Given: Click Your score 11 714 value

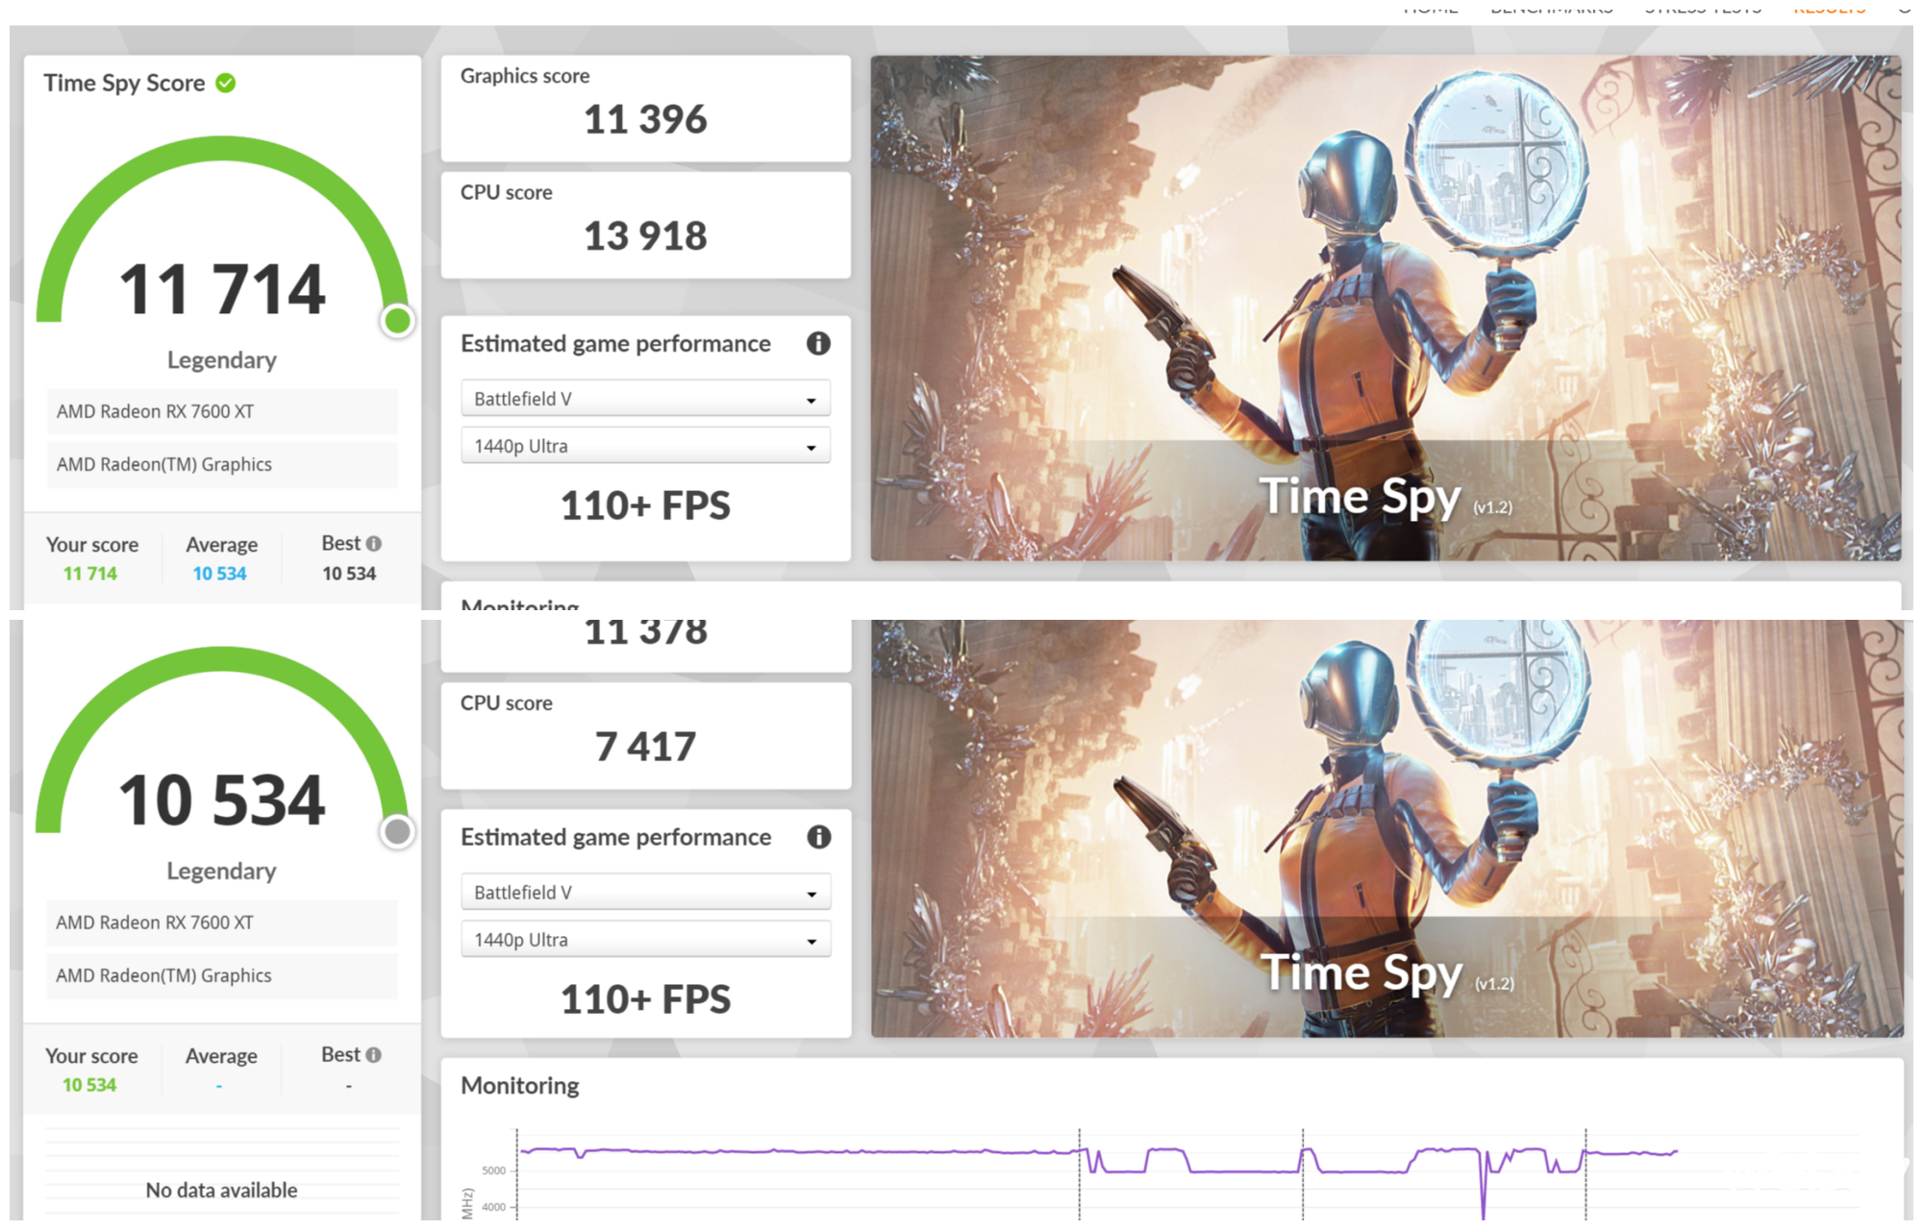Looking at the screenshot, I should point(89,573).
